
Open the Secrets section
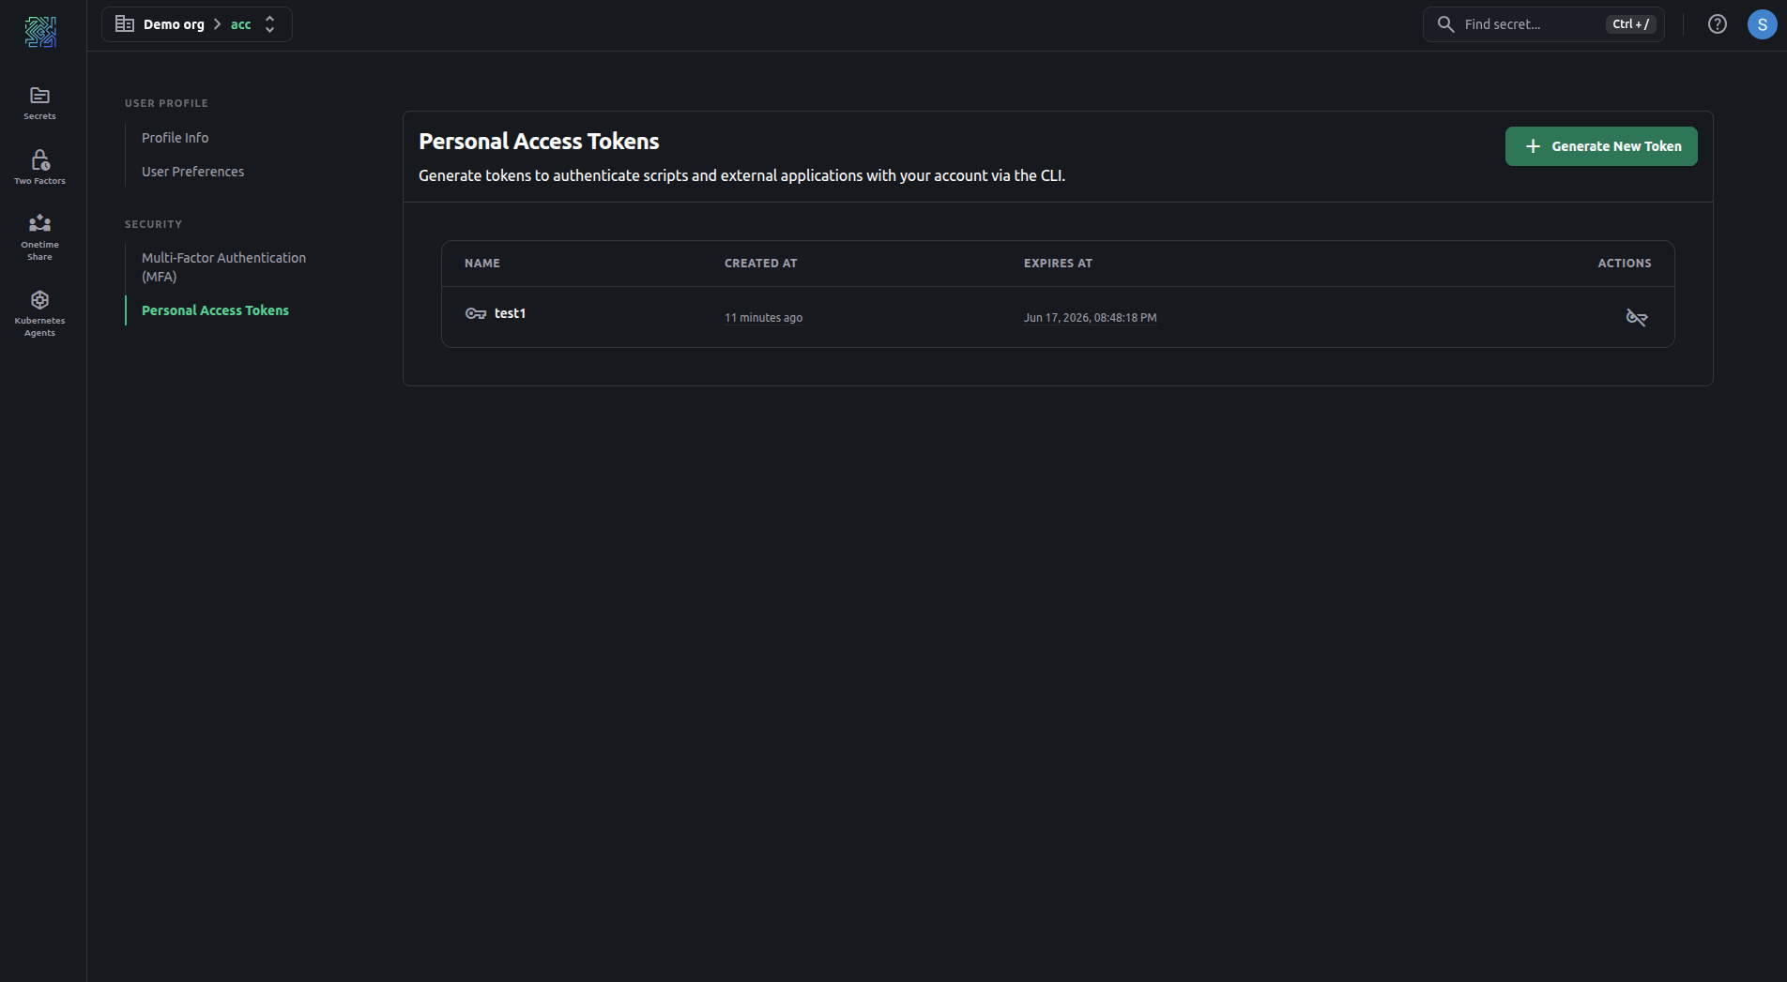(x=39, y=103)
